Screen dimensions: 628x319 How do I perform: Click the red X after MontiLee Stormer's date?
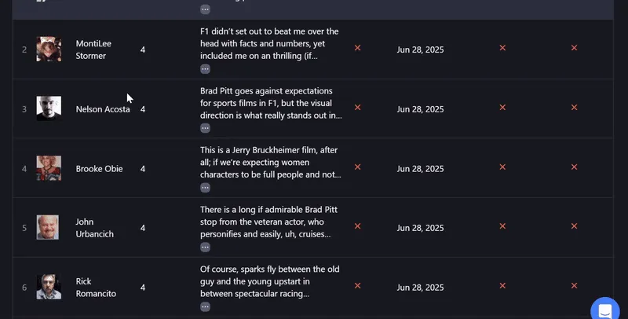[502, 48]
